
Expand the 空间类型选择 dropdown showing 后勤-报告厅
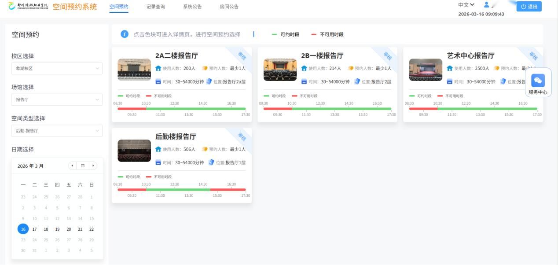[57, 131]
